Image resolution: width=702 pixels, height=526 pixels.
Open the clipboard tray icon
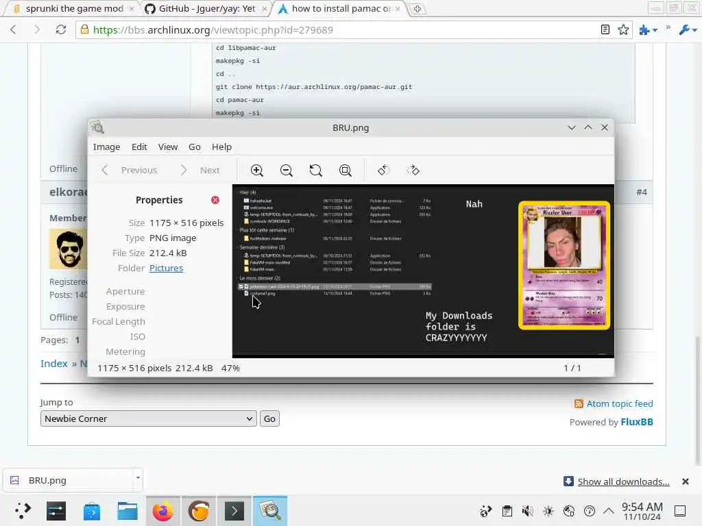(507, 511)
